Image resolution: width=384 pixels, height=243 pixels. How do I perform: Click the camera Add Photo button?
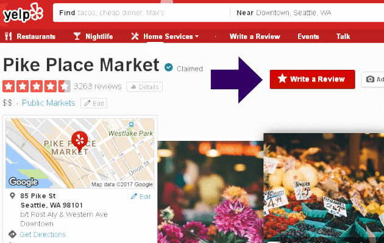[x=373, y=79]
